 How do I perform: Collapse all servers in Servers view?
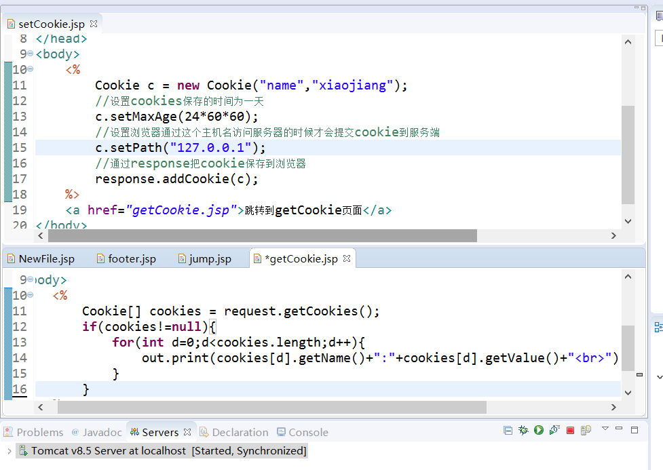508,430
